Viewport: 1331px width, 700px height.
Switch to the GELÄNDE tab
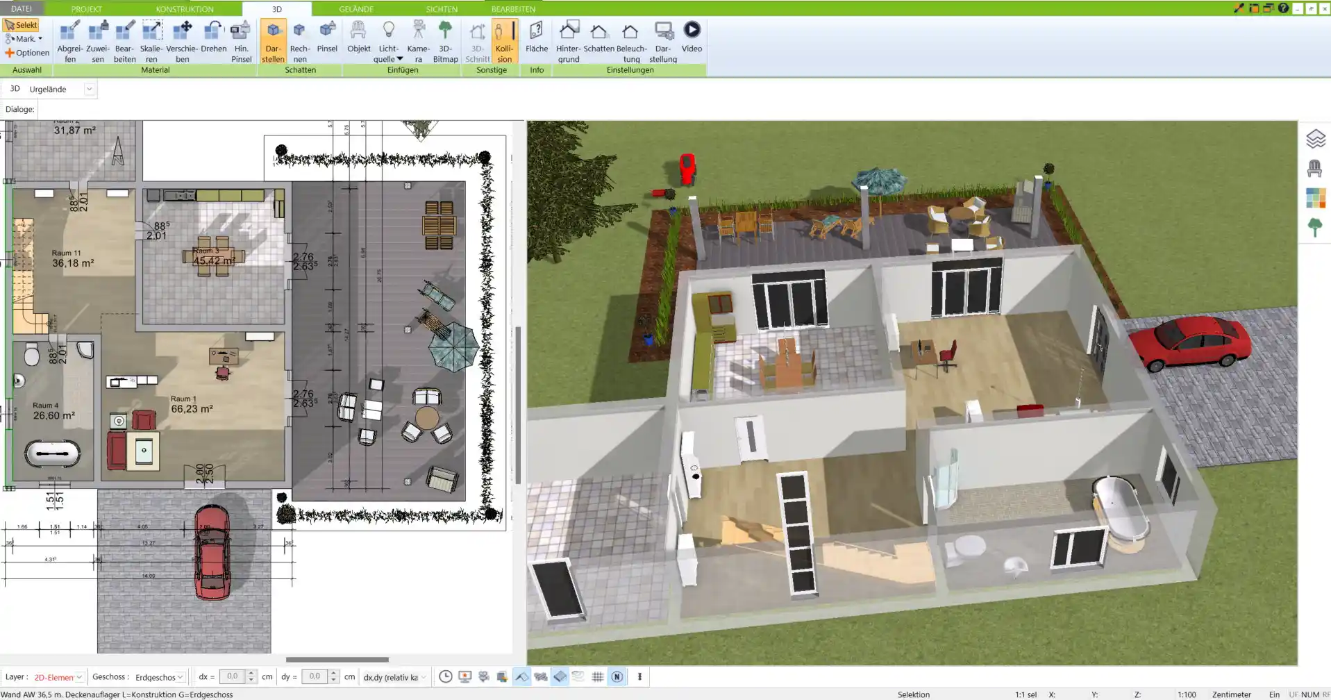356,9
